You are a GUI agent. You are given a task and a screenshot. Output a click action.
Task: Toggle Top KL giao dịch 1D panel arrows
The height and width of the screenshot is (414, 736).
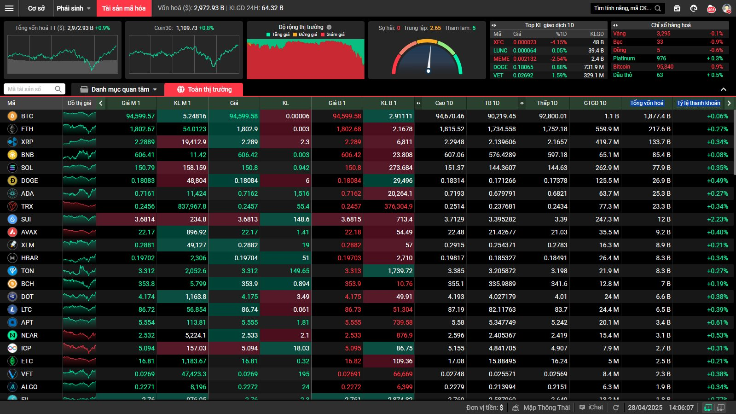point(494,25)
